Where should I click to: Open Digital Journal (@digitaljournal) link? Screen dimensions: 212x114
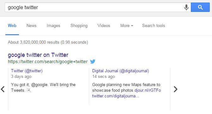click(121, 71)
